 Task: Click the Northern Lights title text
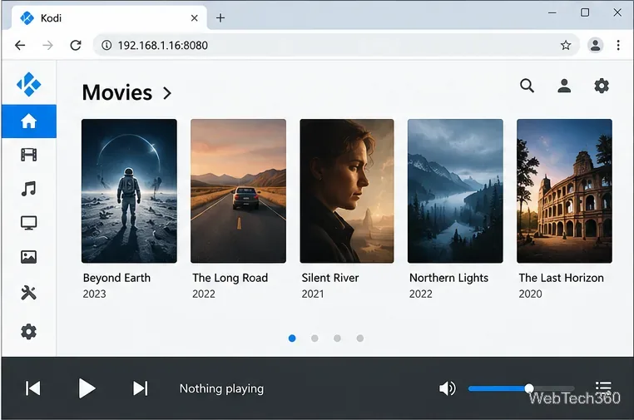(448, 278)
